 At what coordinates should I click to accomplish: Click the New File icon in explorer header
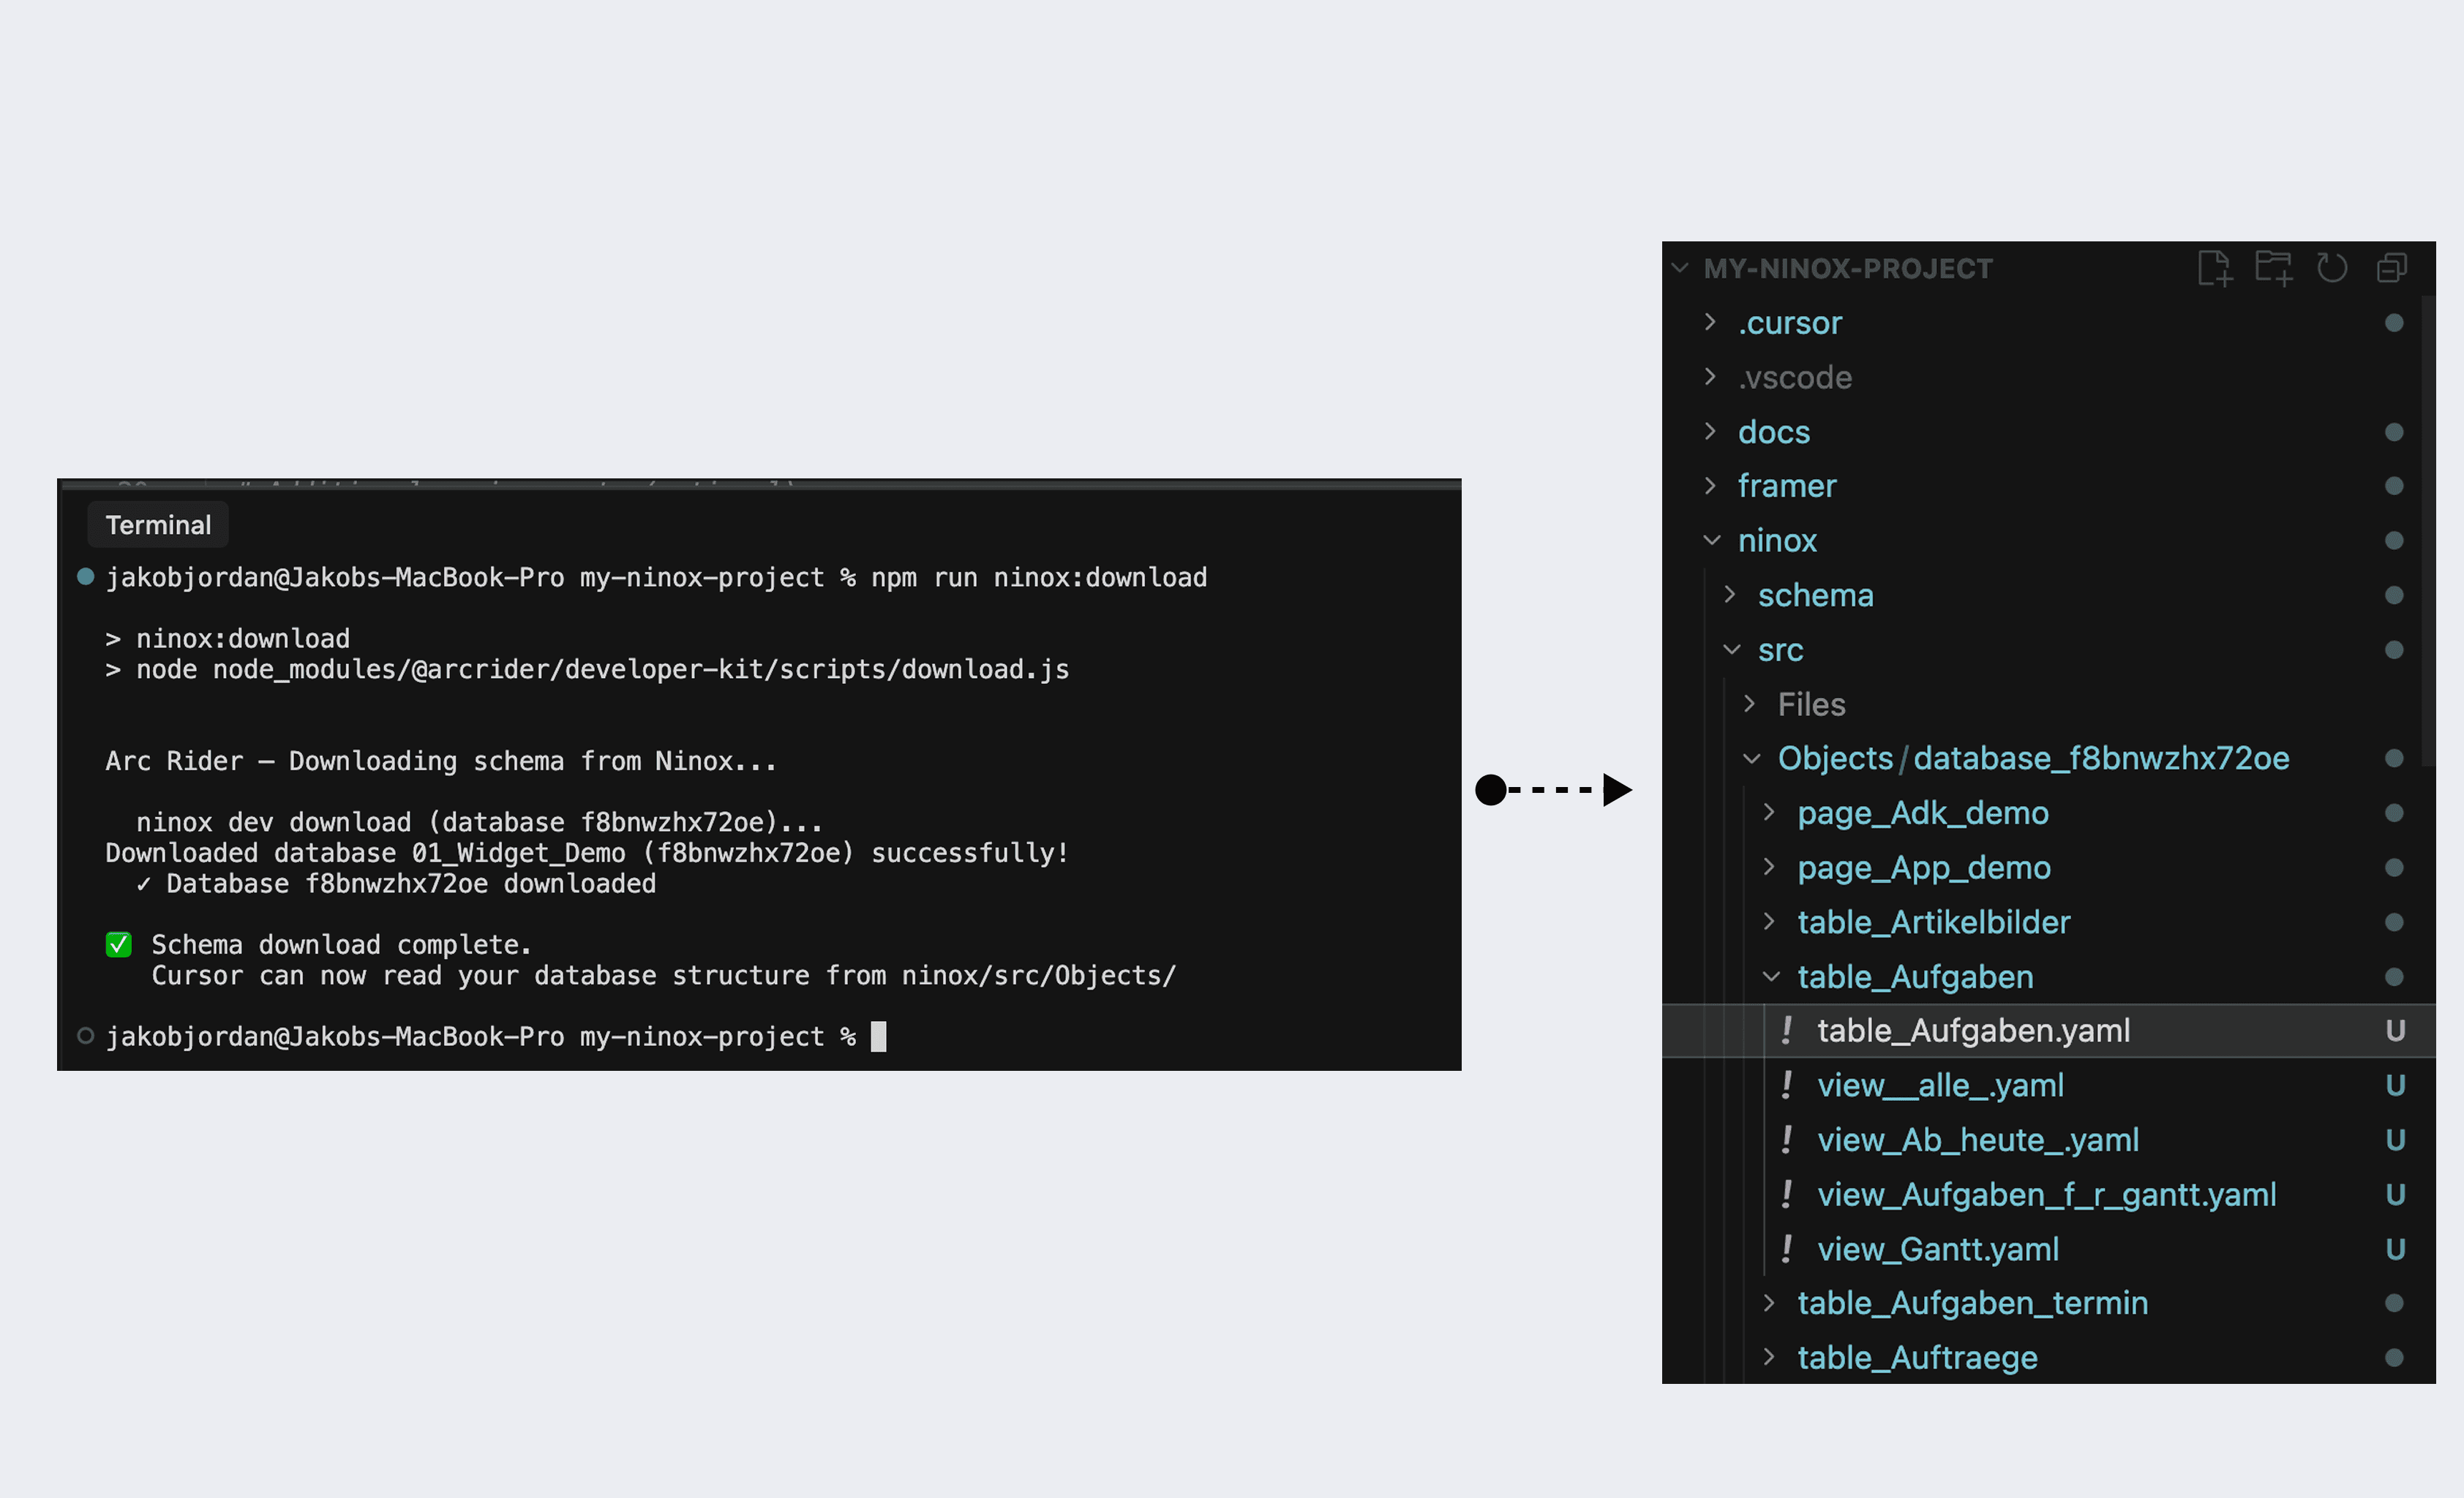tap(2214, 268)
